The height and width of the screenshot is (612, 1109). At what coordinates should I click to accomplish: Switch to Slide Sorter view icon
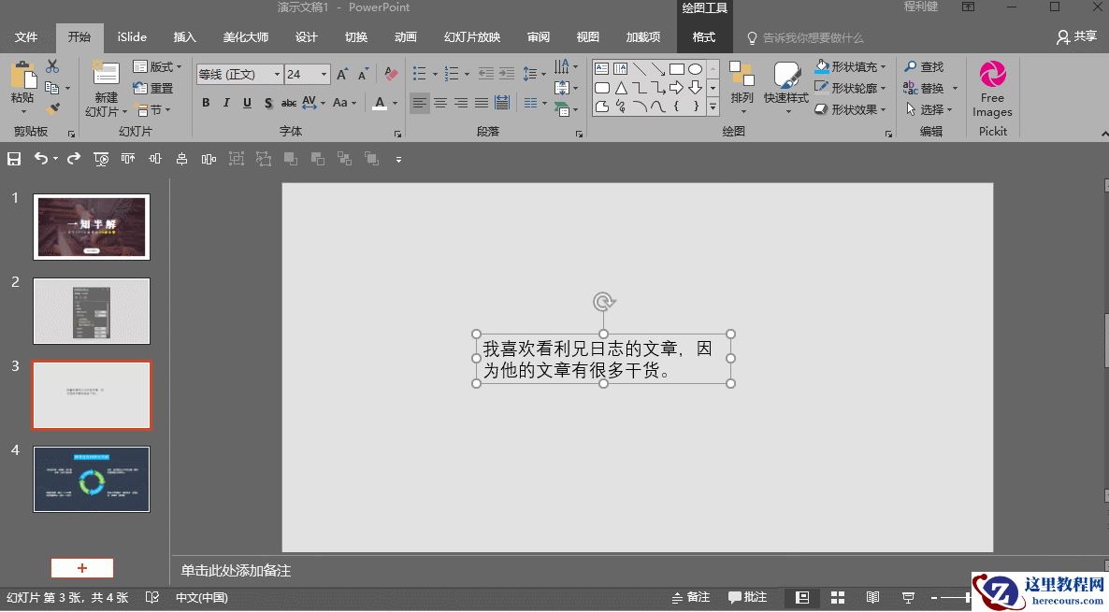coord(838,597)
